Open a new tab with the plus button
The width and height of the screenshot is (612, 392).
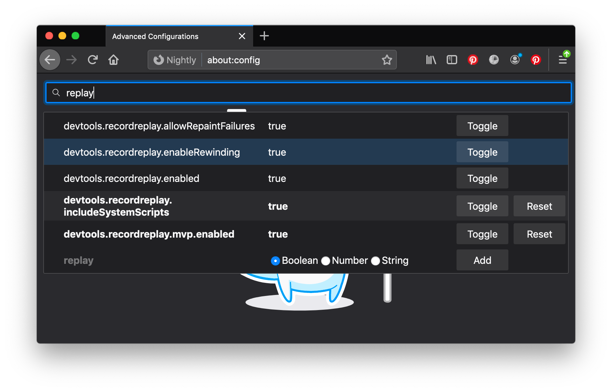coord(264,36)
